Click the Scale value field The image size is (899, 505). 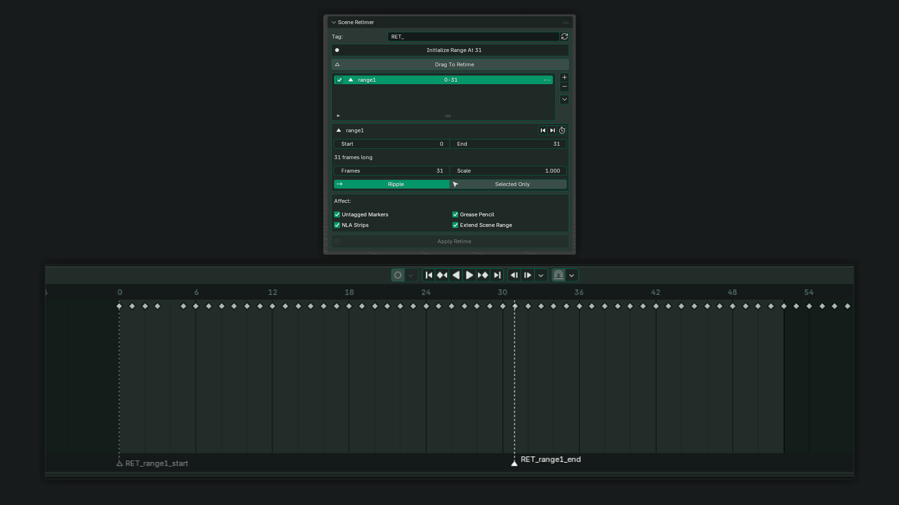tap(508, 171)
